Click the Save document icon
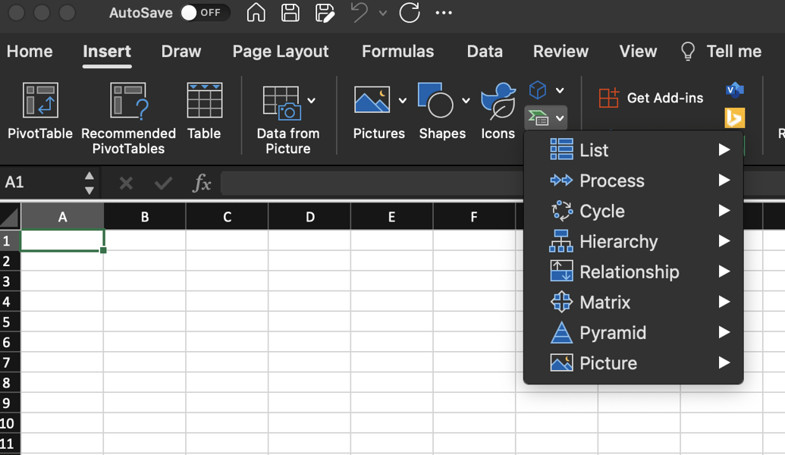Screen dimensions: 785x455 (290, 13)
